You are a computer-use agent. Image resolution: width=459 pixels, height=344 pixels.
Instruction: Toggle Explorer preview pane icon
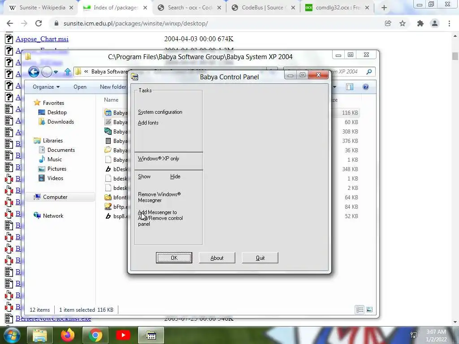coord(350,87)
